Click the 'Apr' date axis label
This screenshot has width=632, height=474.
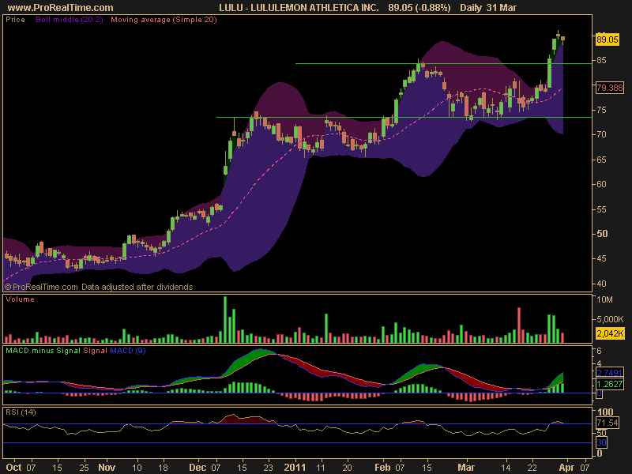pos(566,467)
